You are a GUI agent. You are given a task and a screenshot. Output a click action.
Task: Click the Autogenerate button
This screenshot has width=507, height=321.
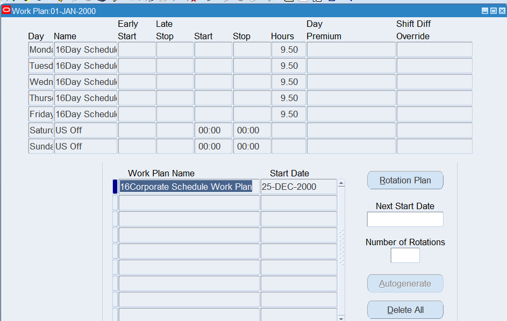[405, 284]
